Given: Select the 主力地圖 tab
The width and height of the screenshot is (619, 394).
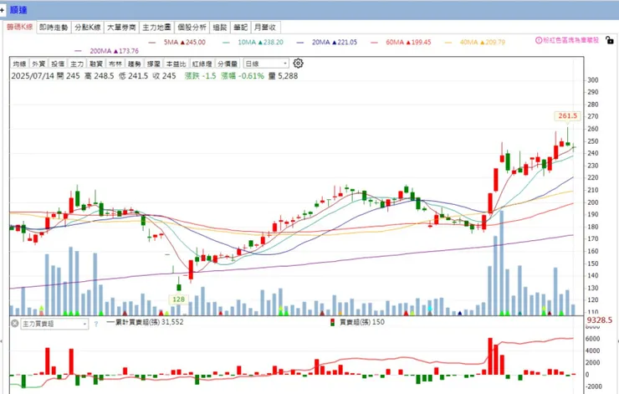Looking at the screenshot, I should point(156,28).
